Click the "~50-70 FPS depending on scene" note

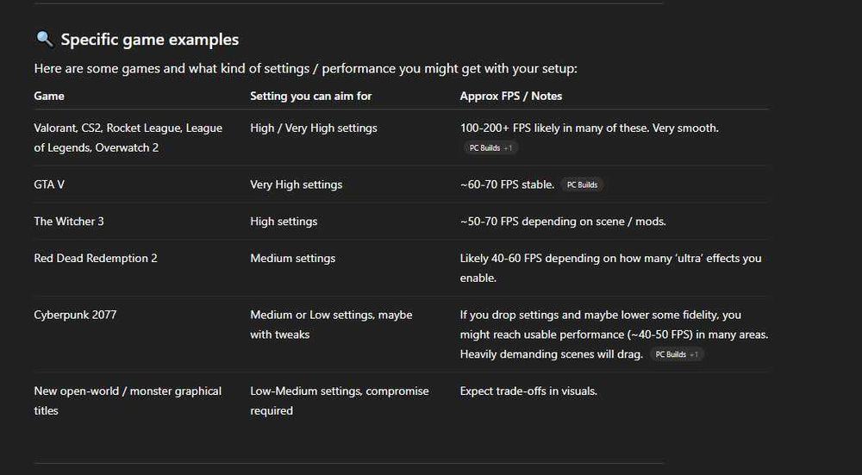563,222
